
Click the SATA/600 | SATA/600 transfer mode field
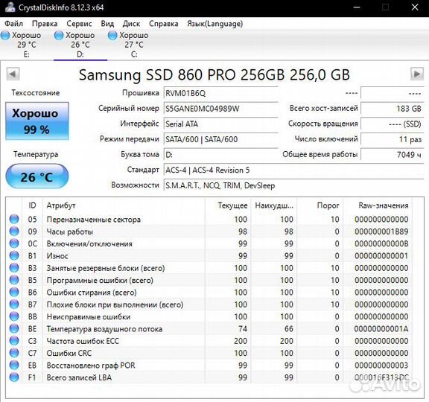point(220,139)
